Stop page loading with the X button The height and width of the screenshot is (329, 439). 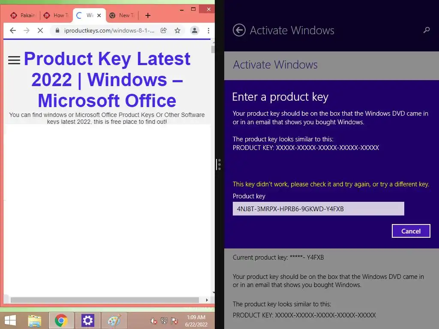(40, 30)
